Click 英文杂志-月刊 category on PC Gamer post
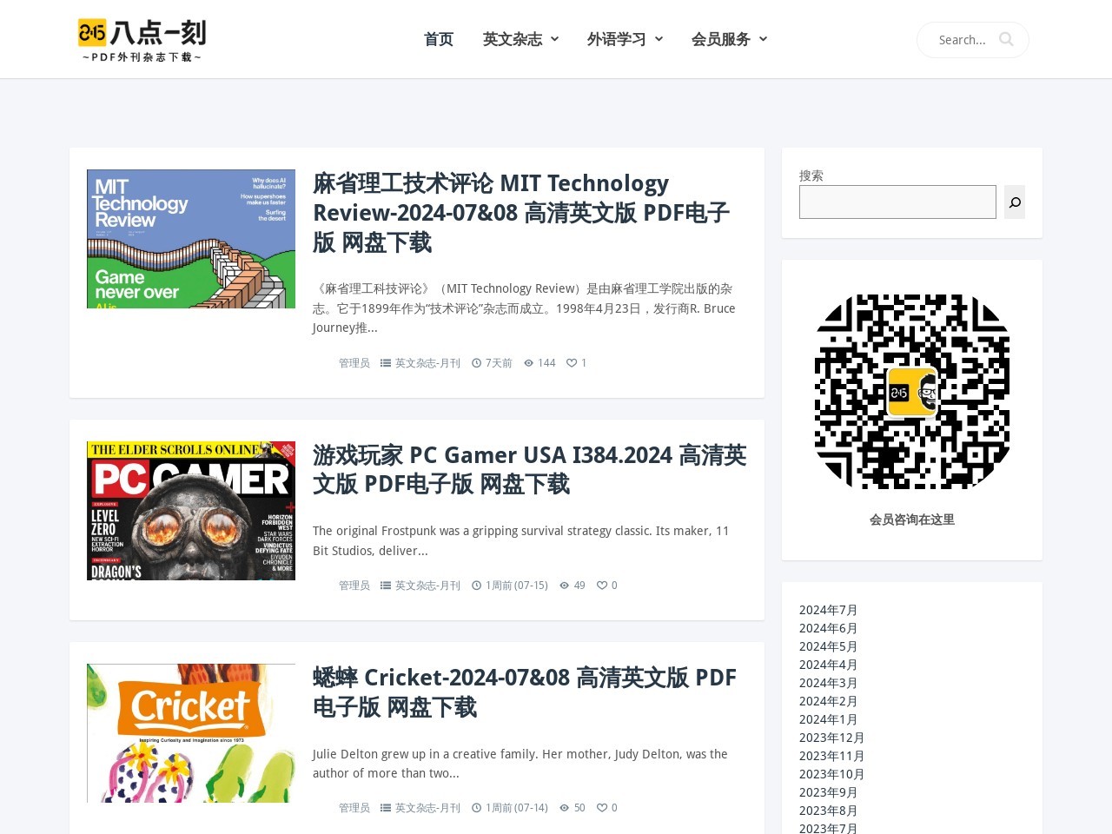This screenshot has height=834, width=1112. [x=427, y=586]
